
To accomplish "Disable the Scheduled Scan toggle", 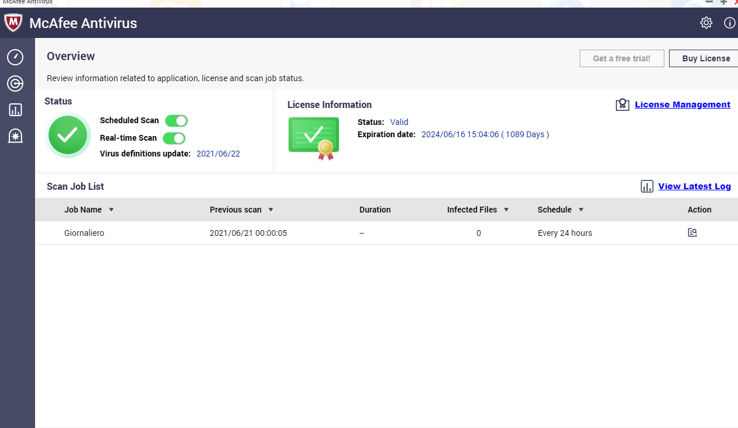I will 176,121.
